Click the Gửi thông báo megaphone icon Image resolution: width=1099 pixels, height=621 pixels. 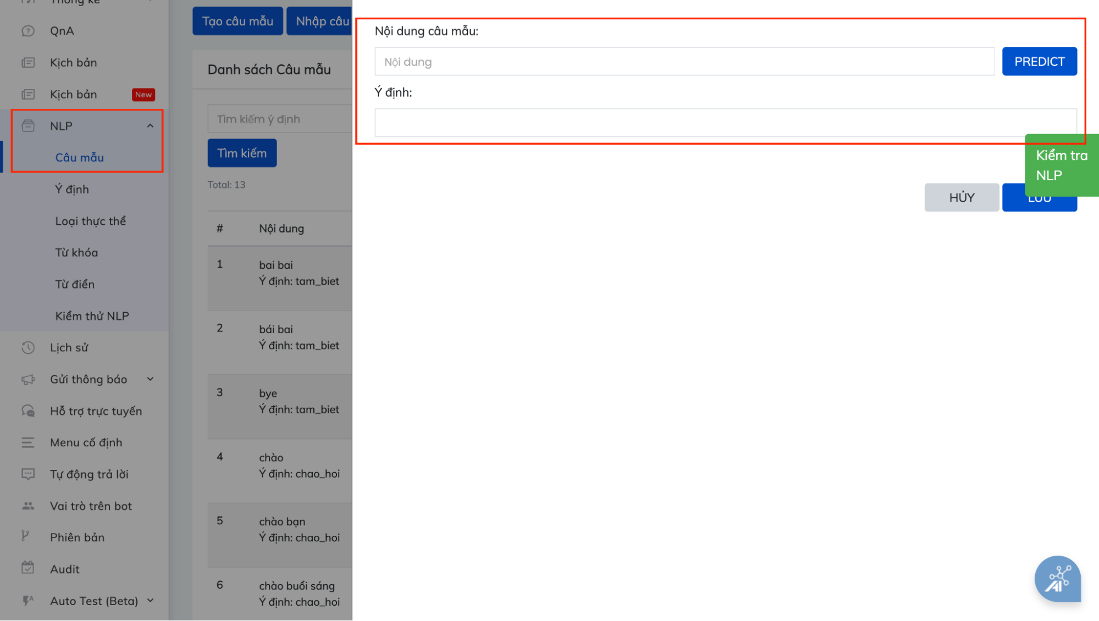point(28,380)
